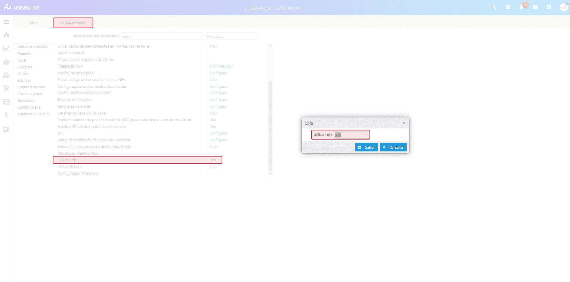Screen dimensions: 570x282
Task: Open the line chart icon in sidebar
Action: [6, 48]
